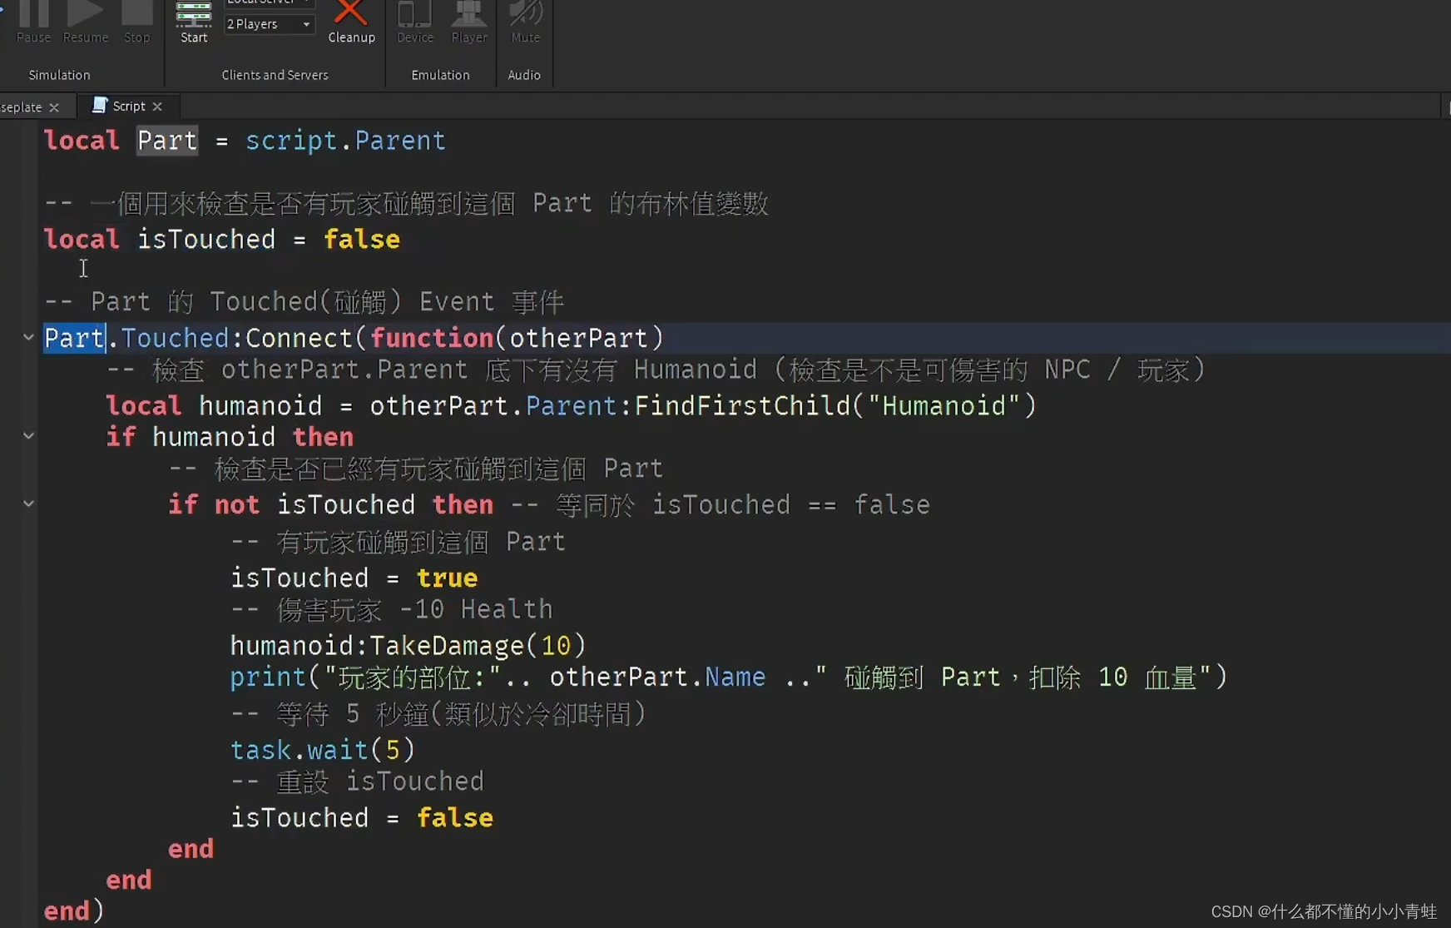1451x928 pixels.
Task: Click the 'Touched' event name
Action: (175, 338)
